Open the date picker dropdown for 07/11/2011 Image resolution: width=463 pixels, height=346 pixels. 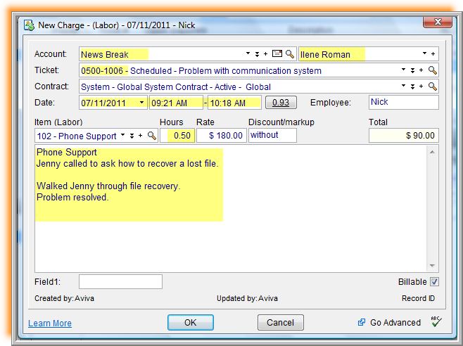141,103
